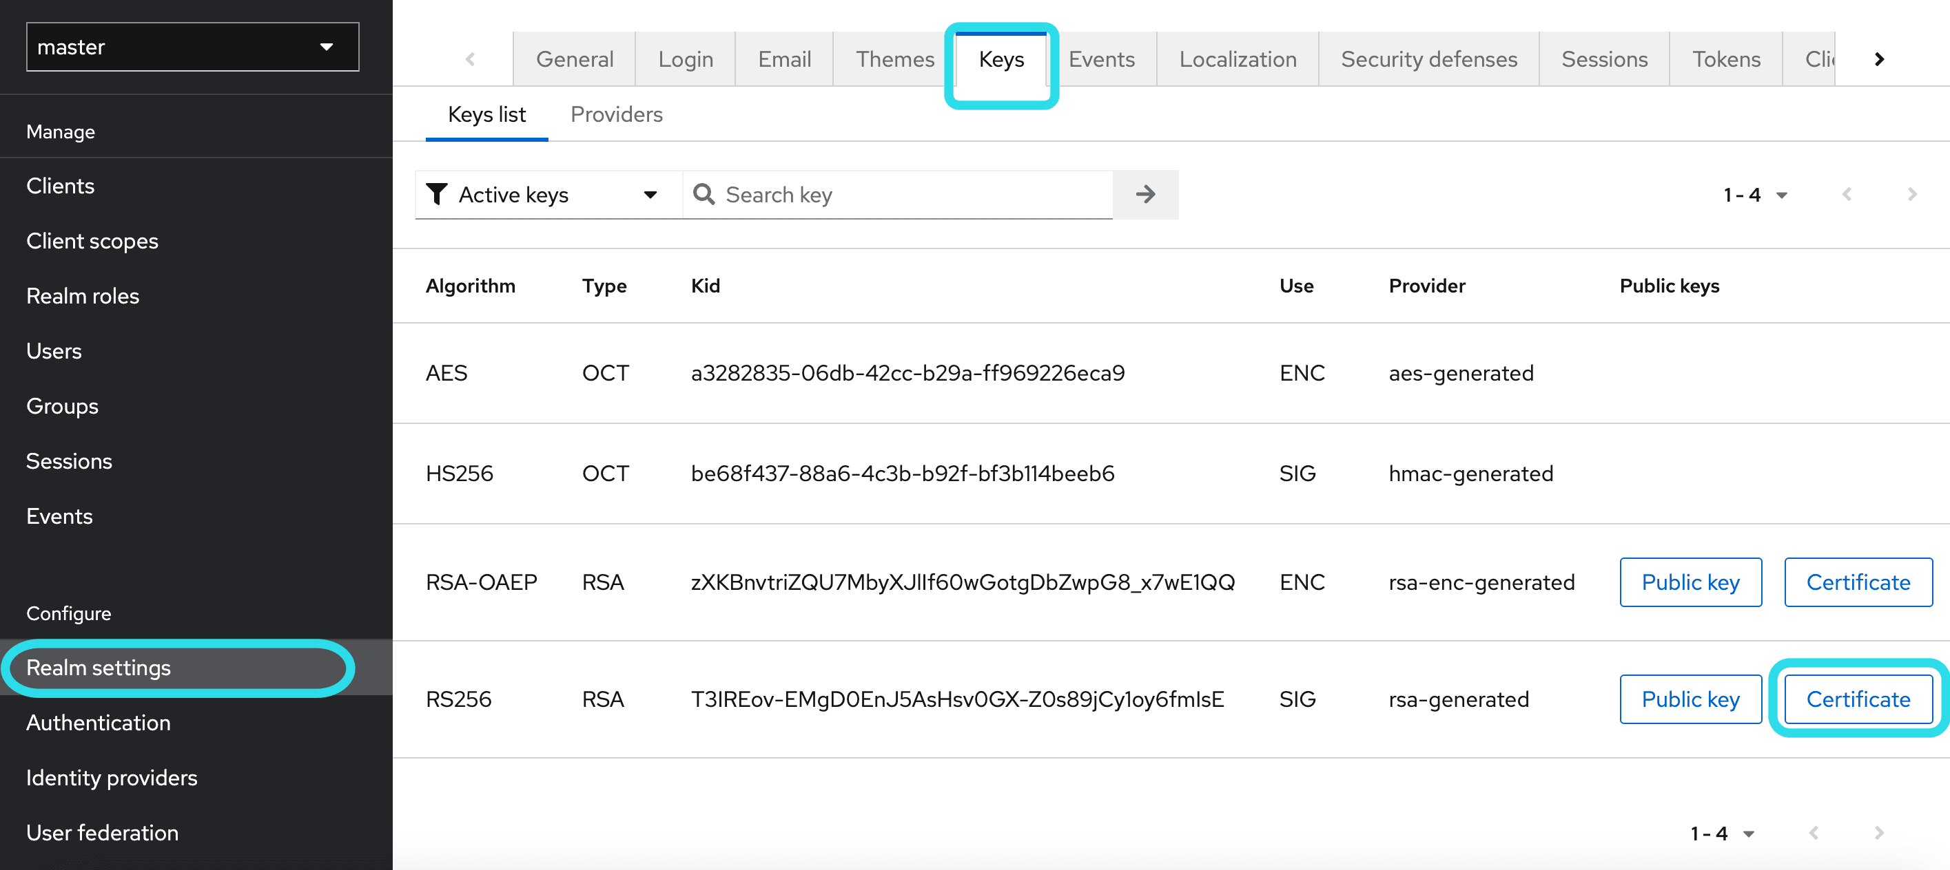
Task: Expand the Active keys filter dropdown
Action: point(652,194)
